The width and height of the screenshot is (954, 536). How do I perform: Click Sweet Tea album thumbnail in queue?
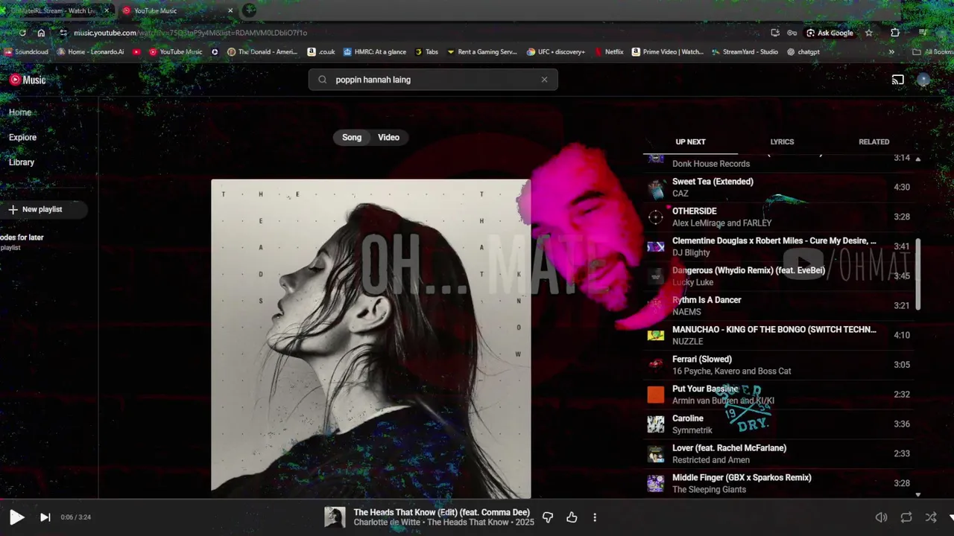tap(656, 188)
